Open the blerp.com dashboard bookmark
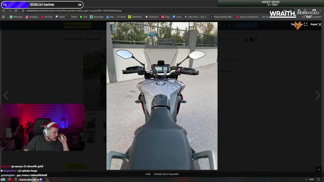 (248, 17)
